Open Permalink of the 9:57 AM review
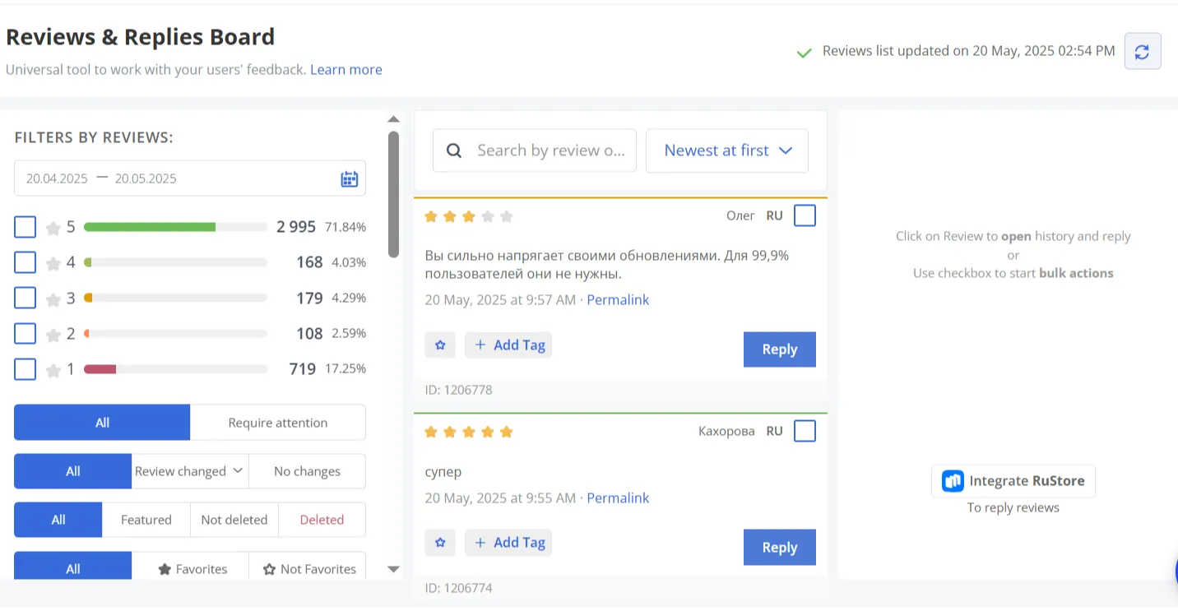Viewport: 1178px width, 611px height. tap(618, 300)
